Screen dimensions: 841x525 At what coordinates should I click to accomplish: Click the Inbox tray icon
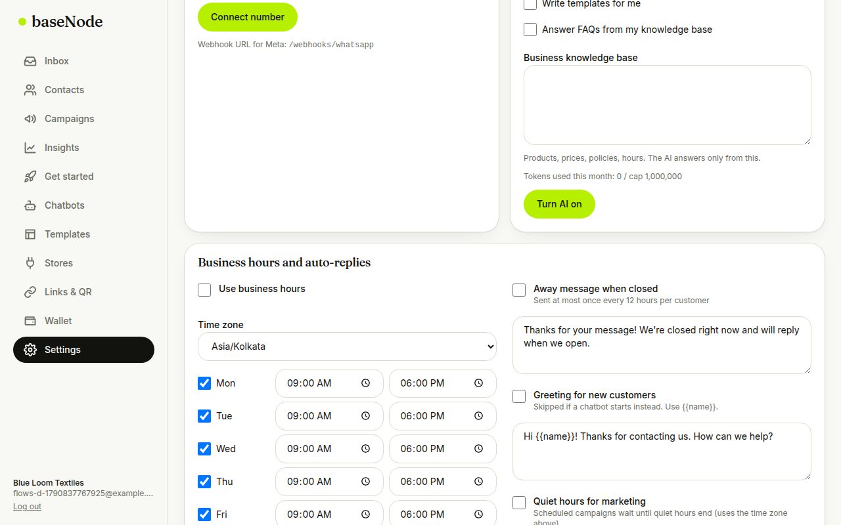coord(30,61)
